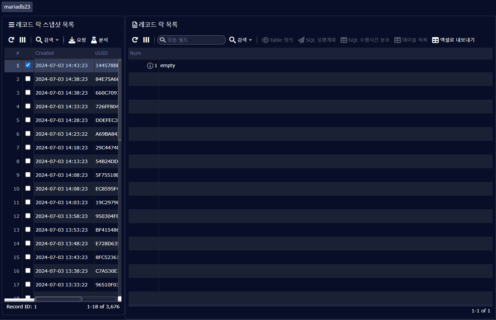The height and width of the screenshot is (320, 496).
Task: Open column settings in snapshot list panel
Action: [23, 40]
